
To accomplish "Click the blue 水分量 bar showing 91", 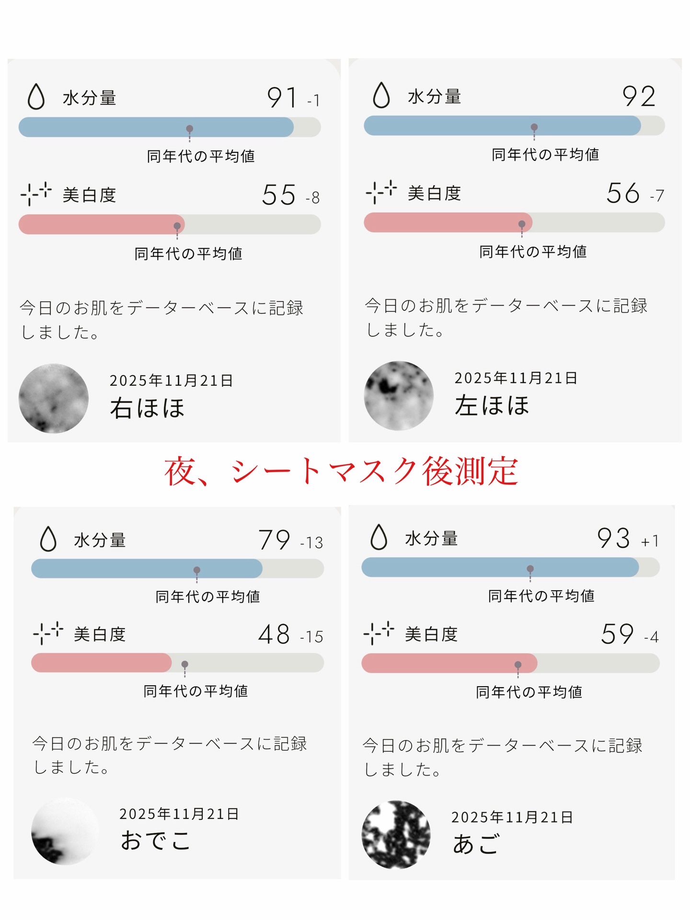I will coord(156,127).
